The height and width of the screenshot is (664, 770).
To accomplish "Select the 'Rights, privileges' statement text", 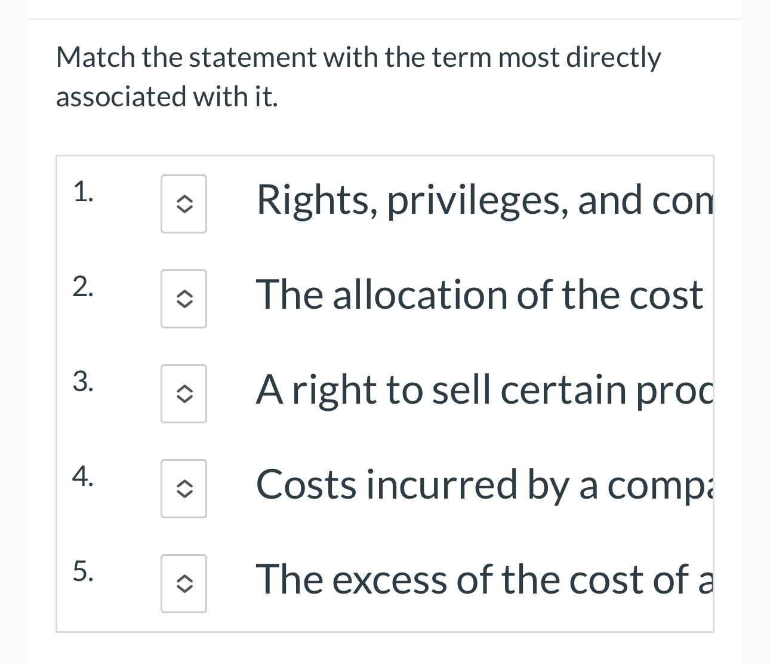I will [478, 200].
